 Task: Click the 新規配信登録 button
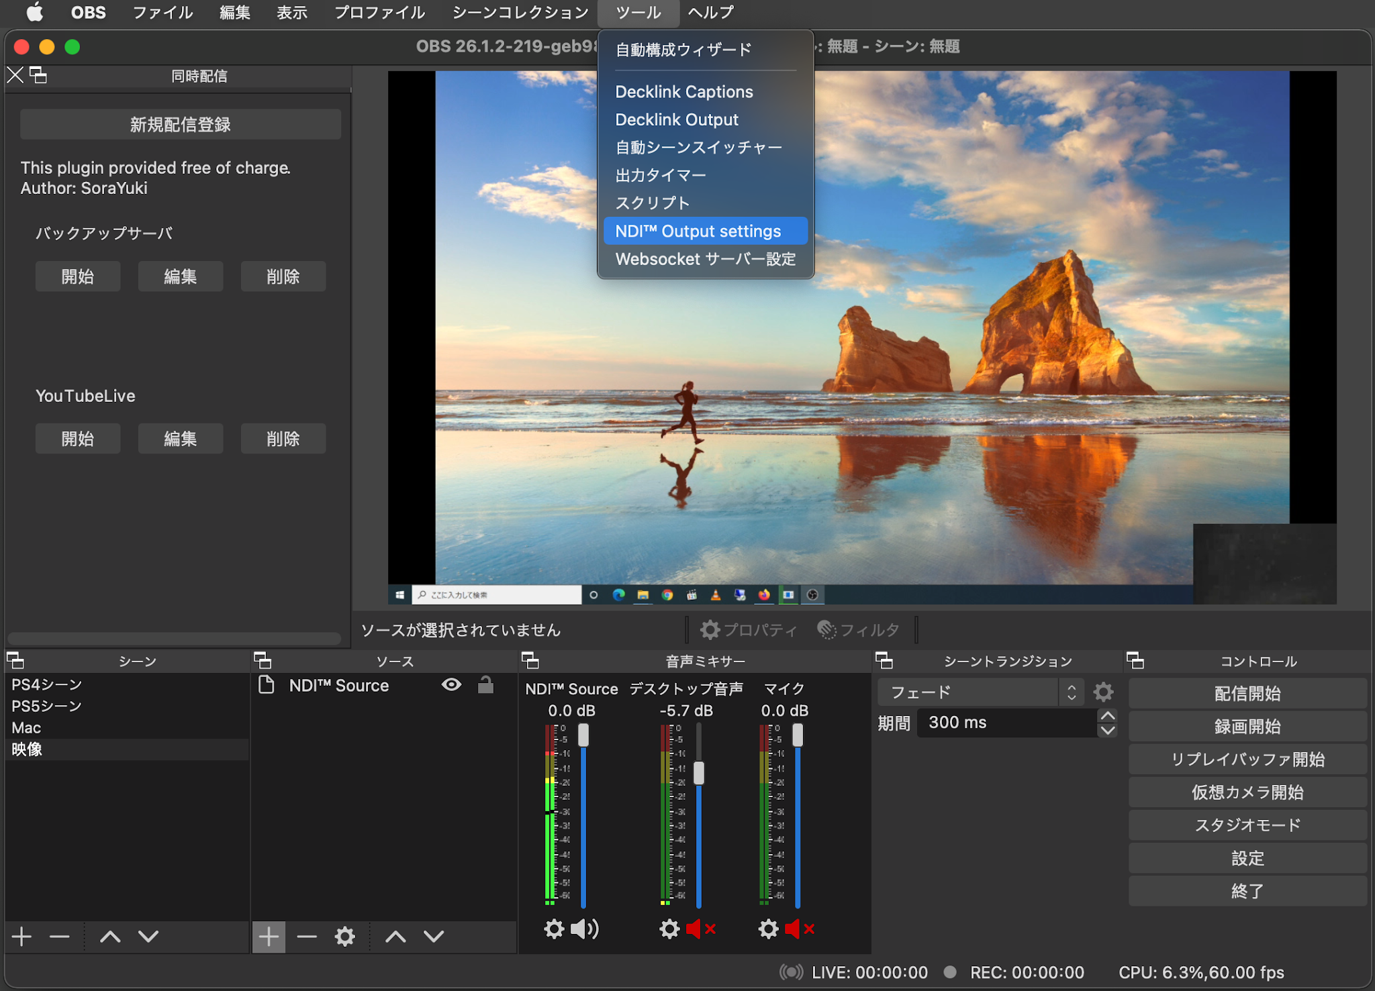pyautogui.click(x=180, y=123)
